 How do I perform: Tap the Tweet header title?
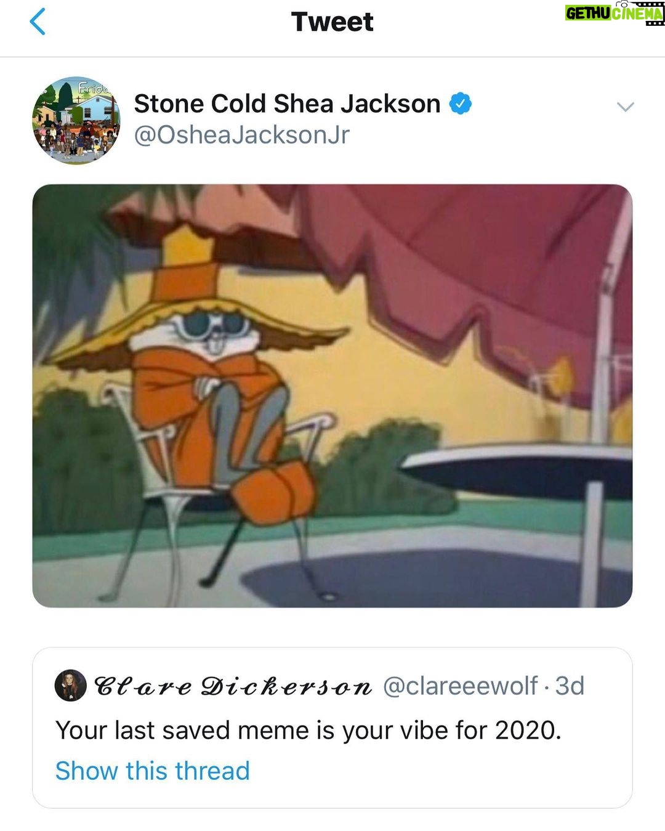pyautogui.click(x=332, y=22)
